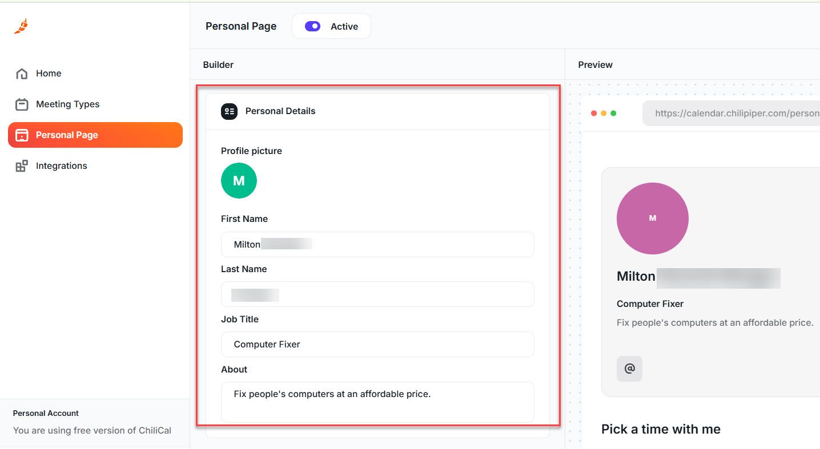Click the Personal Details card icon
Viewport: 820px width, 449px height.
pos(228,111)
